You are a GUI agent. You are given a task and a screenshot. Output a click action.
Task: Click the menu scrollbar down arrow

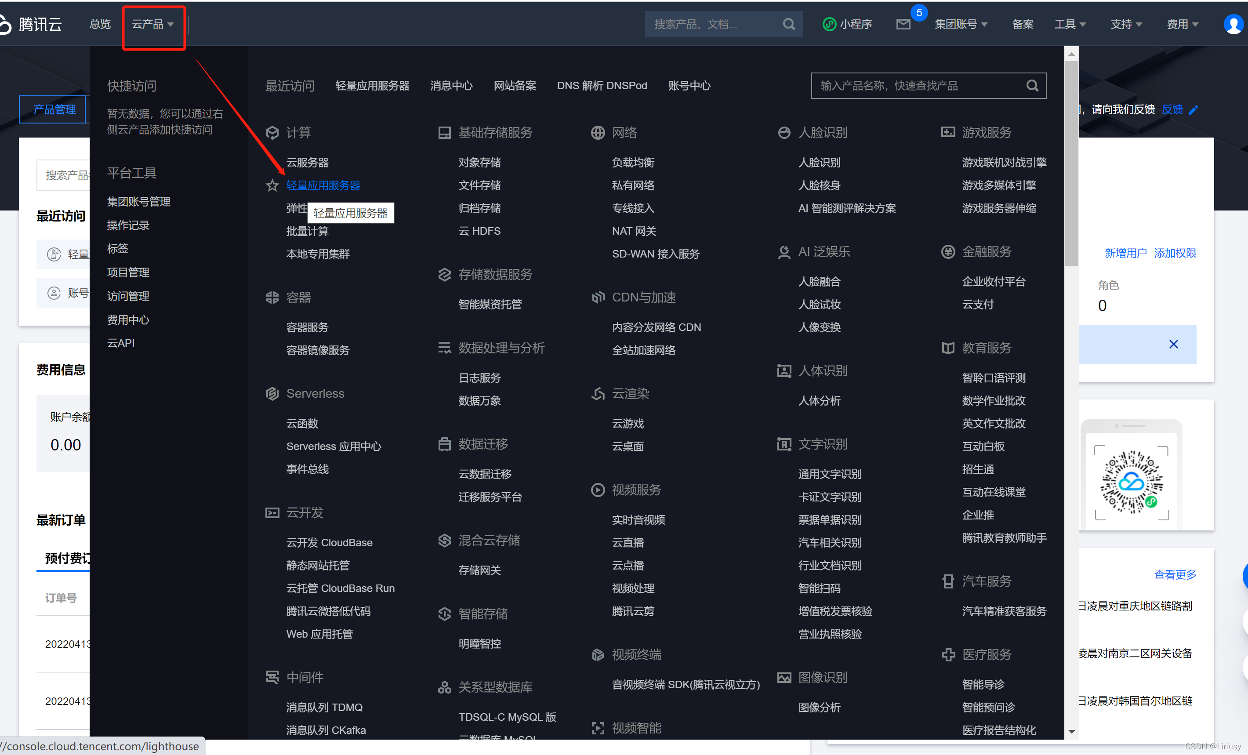(1071, 732)
